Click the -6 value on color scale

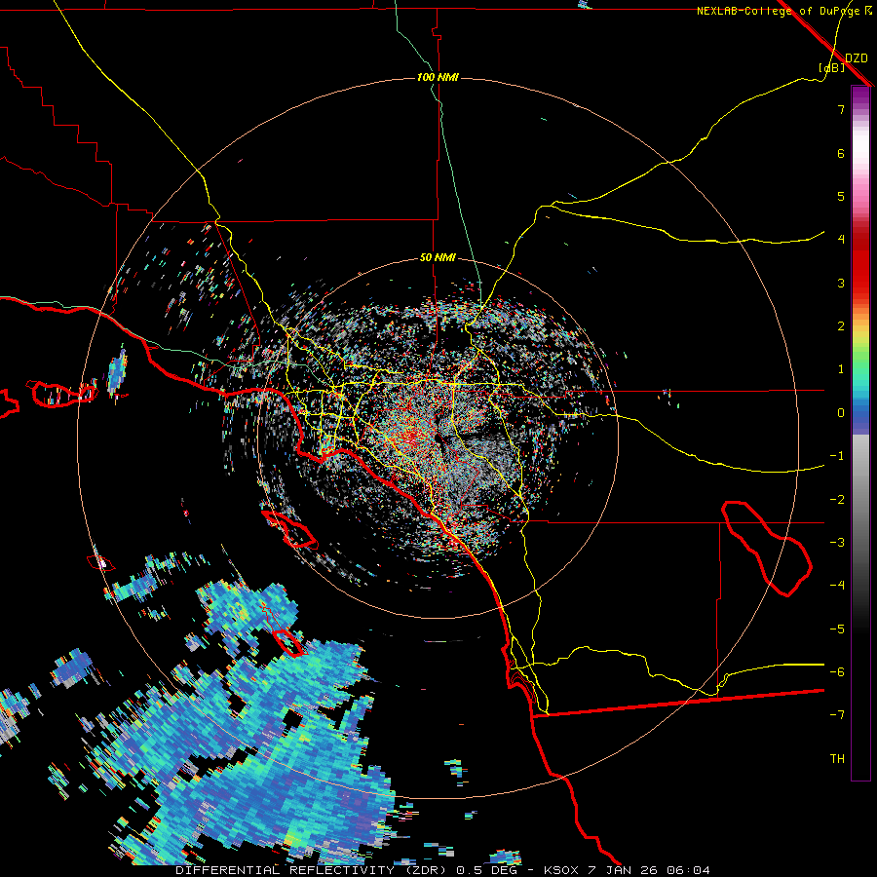pyautogui.click(x=837, y=672)
